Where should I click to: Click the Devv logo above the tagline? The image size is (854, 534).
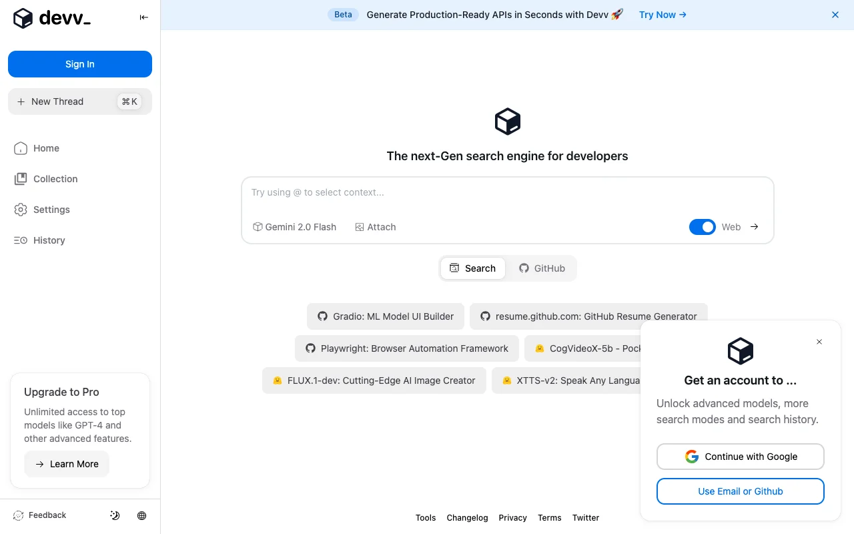pos(507,121)
